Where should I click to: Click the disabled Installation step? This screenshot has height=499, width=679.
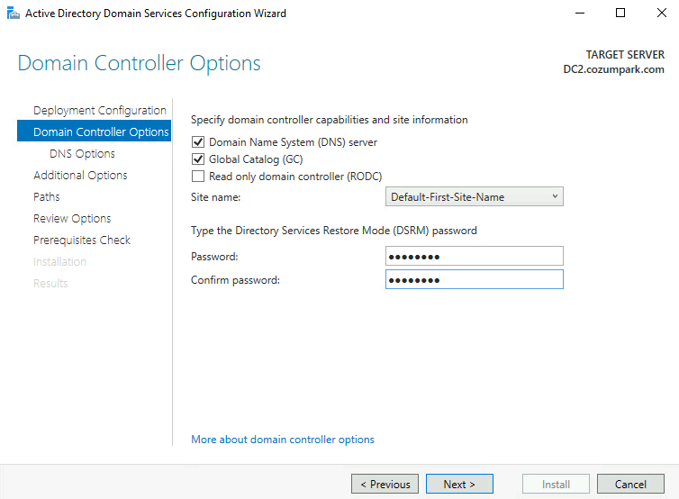tap(59, 261)
